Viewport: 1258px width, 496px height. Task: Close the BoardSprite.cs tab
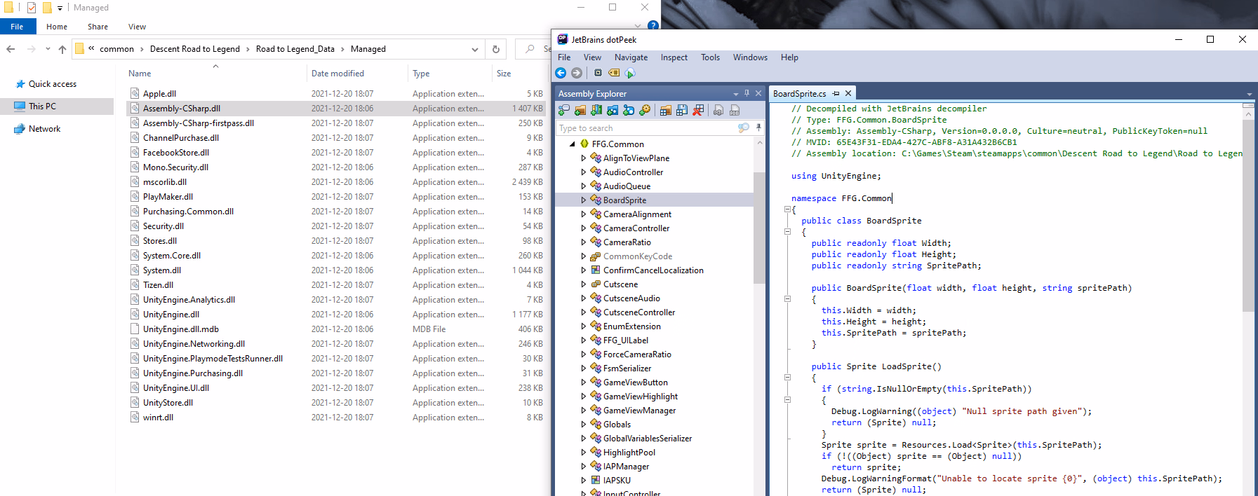point(848,93)
